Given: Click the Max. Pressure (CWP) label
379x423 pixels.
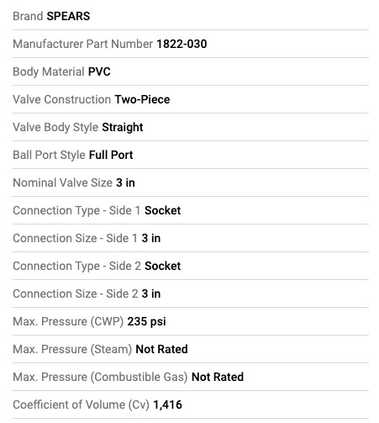Looking at the screenshot, I should click(x=68, y=321).
